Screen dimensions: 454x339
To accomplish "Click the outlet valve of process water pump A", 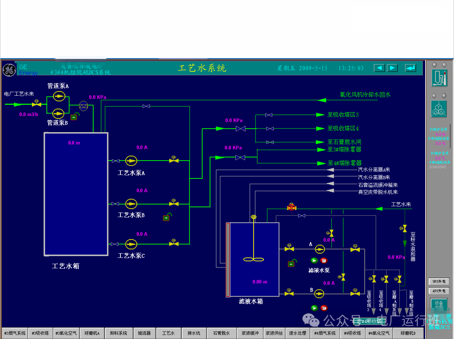I will (174, 160).
